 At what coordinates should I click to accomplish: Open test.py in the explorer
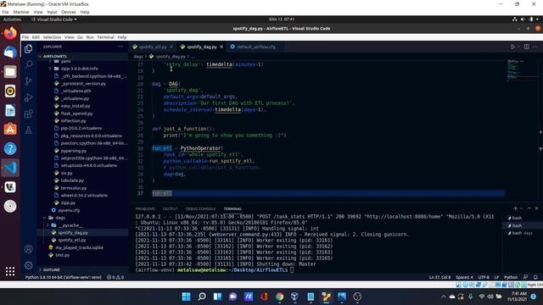(x=62, y=255)
